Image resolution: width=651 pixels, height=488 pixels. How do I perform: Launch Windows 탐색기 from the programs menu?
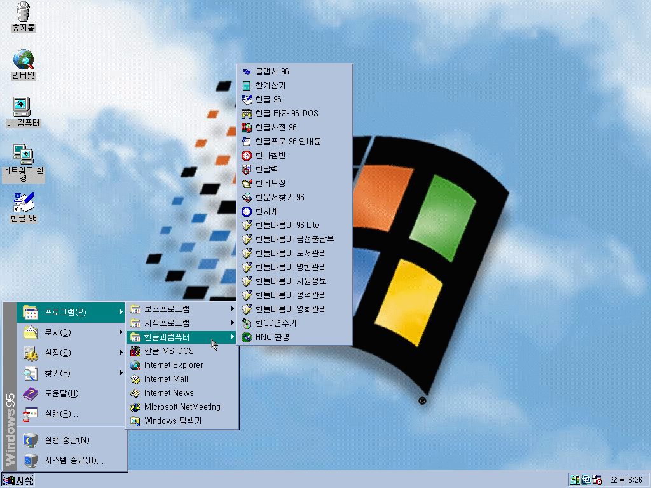pyautogui.click(x=182, y=421)
